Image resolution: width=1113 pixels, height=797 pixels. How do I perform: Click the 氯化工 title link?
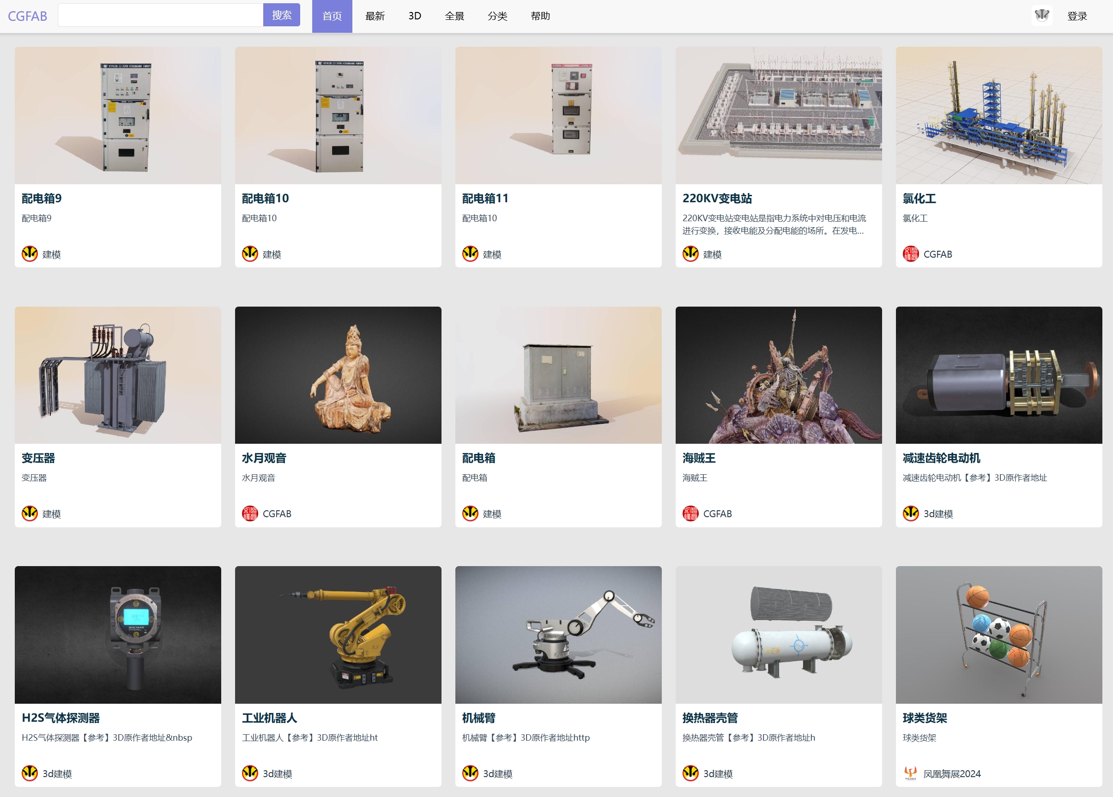point(919,198)
